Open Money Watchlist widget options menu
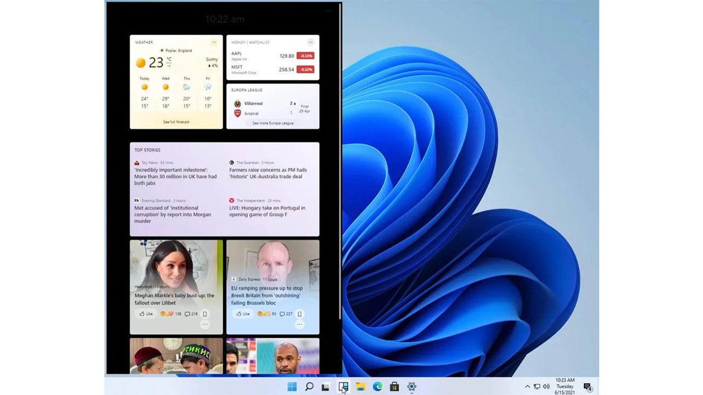This screenshot has width=703, height=395. click(310, 42)
